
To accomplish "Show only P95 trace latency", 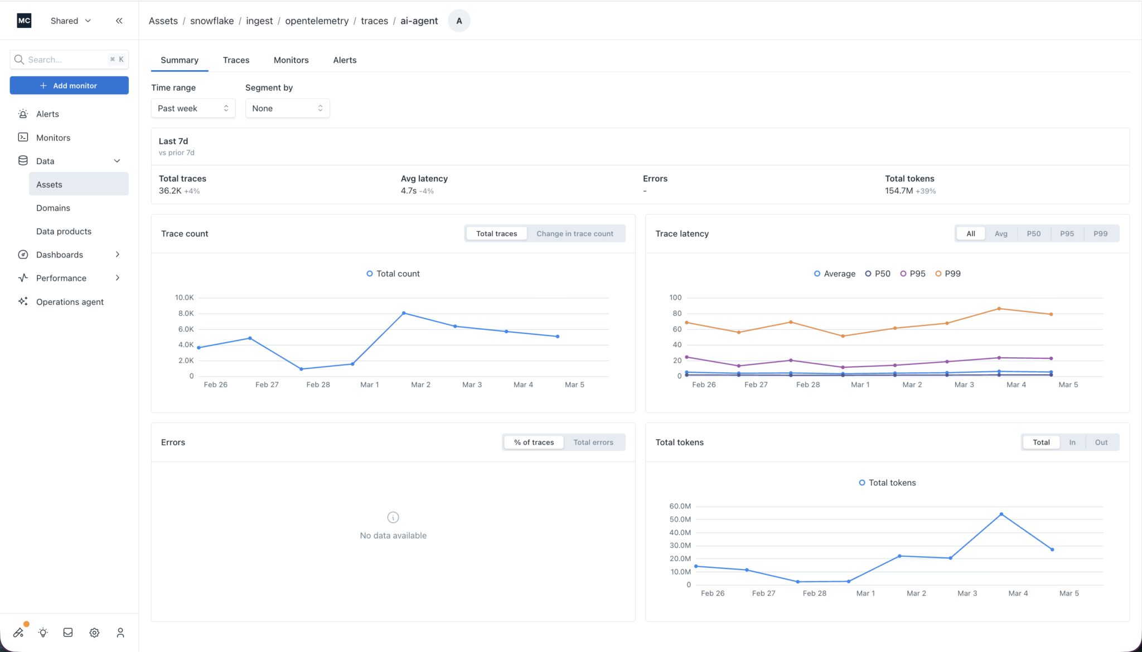I will 1067,233.
